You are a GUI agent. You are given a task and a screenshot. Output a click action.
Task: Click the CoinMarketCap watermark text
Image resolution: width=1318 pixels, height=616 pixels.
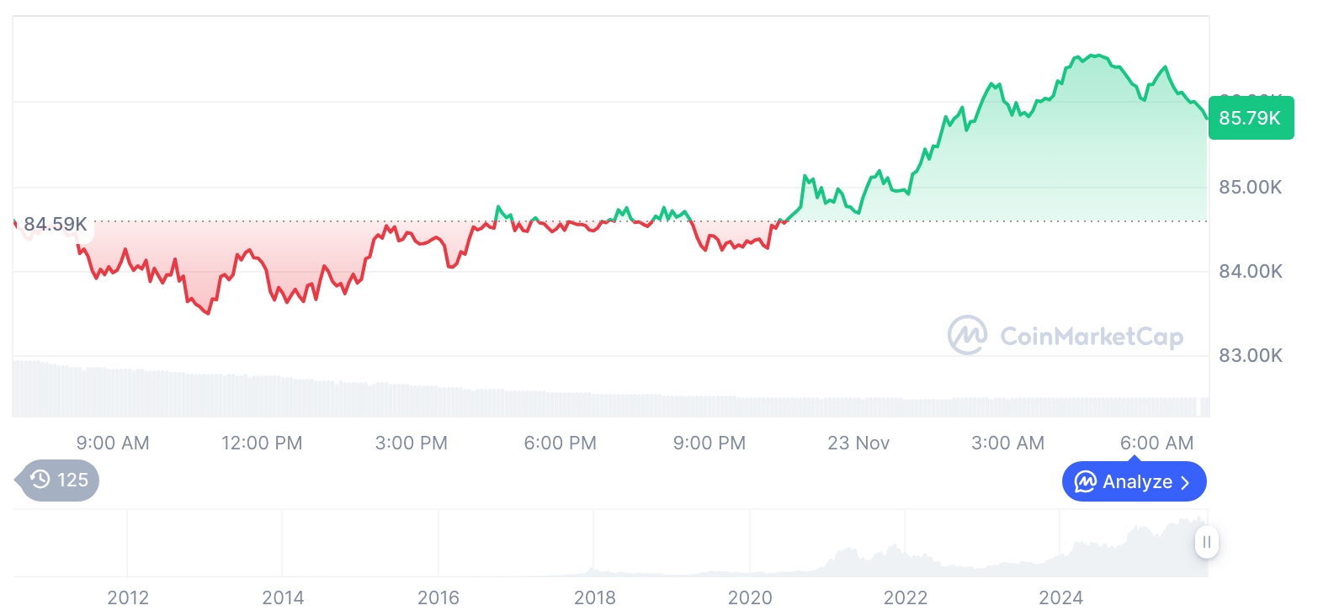tap(1091, 337)
